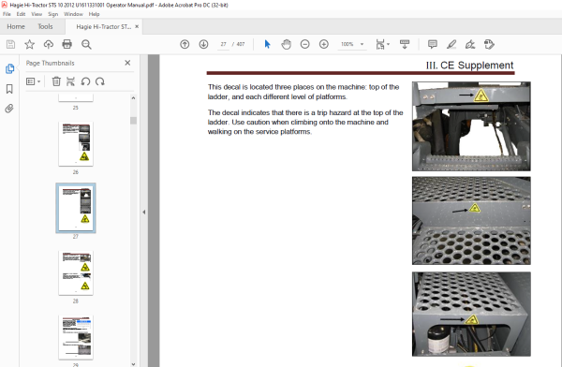Open the 100% zoom level dropdown
Image resolution: width=562 pixels, height=367 pixels.
coord(362,44)
